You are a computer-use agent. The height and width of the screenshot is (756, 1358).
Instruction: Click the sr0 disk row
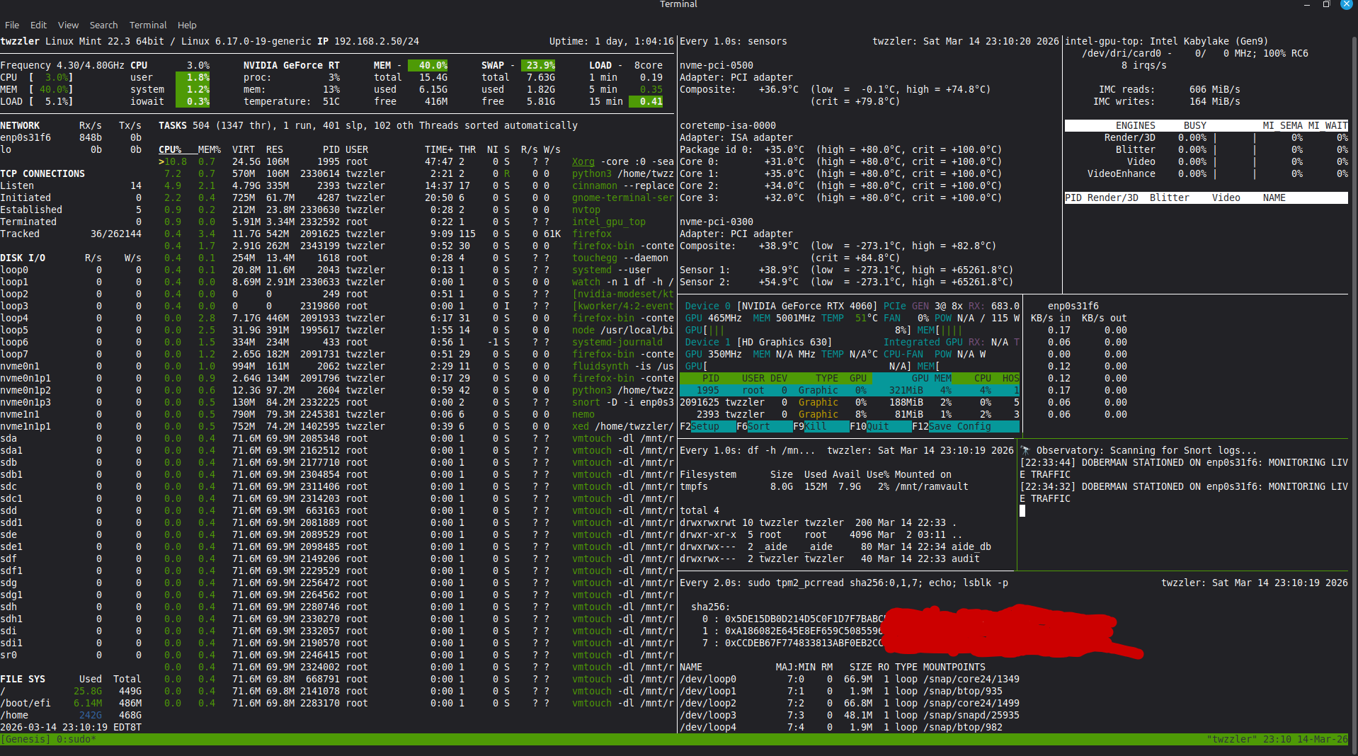(x=71, y=655)
